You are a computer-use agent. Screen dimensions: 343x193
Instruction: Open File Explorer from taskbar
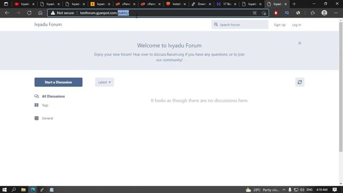pos(24,190)
